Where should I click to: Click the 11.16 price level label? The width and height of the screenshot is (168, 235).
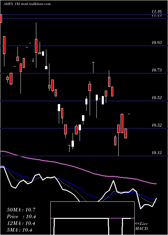157,11
